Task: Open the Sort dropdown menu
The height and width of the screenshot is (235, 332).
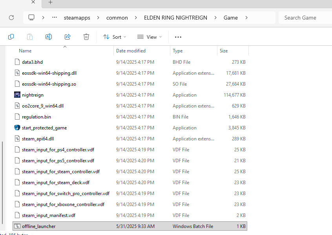Action: point(115,37)
